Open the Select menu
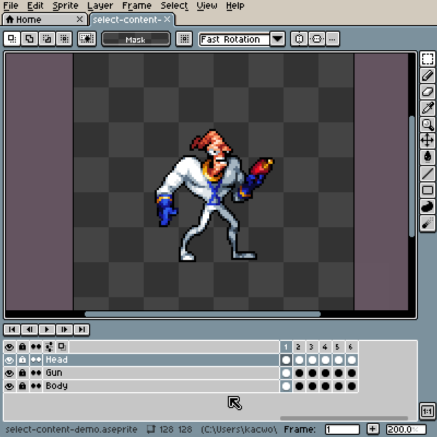The height and width of the screenshot is (437, 437). [174, 5]
